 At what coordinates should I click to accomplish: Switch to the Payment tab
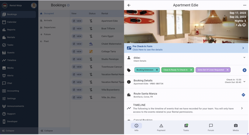coord(161,127)
